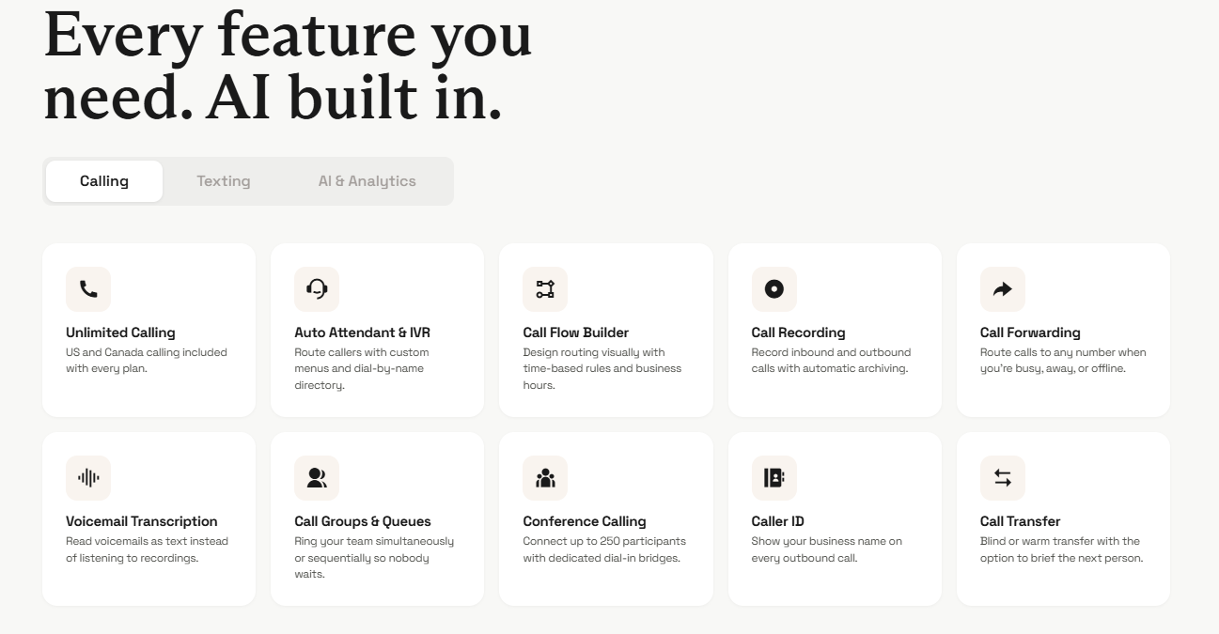
Task: Click the Unlimited Calling title
Action: tap(120, 332)
